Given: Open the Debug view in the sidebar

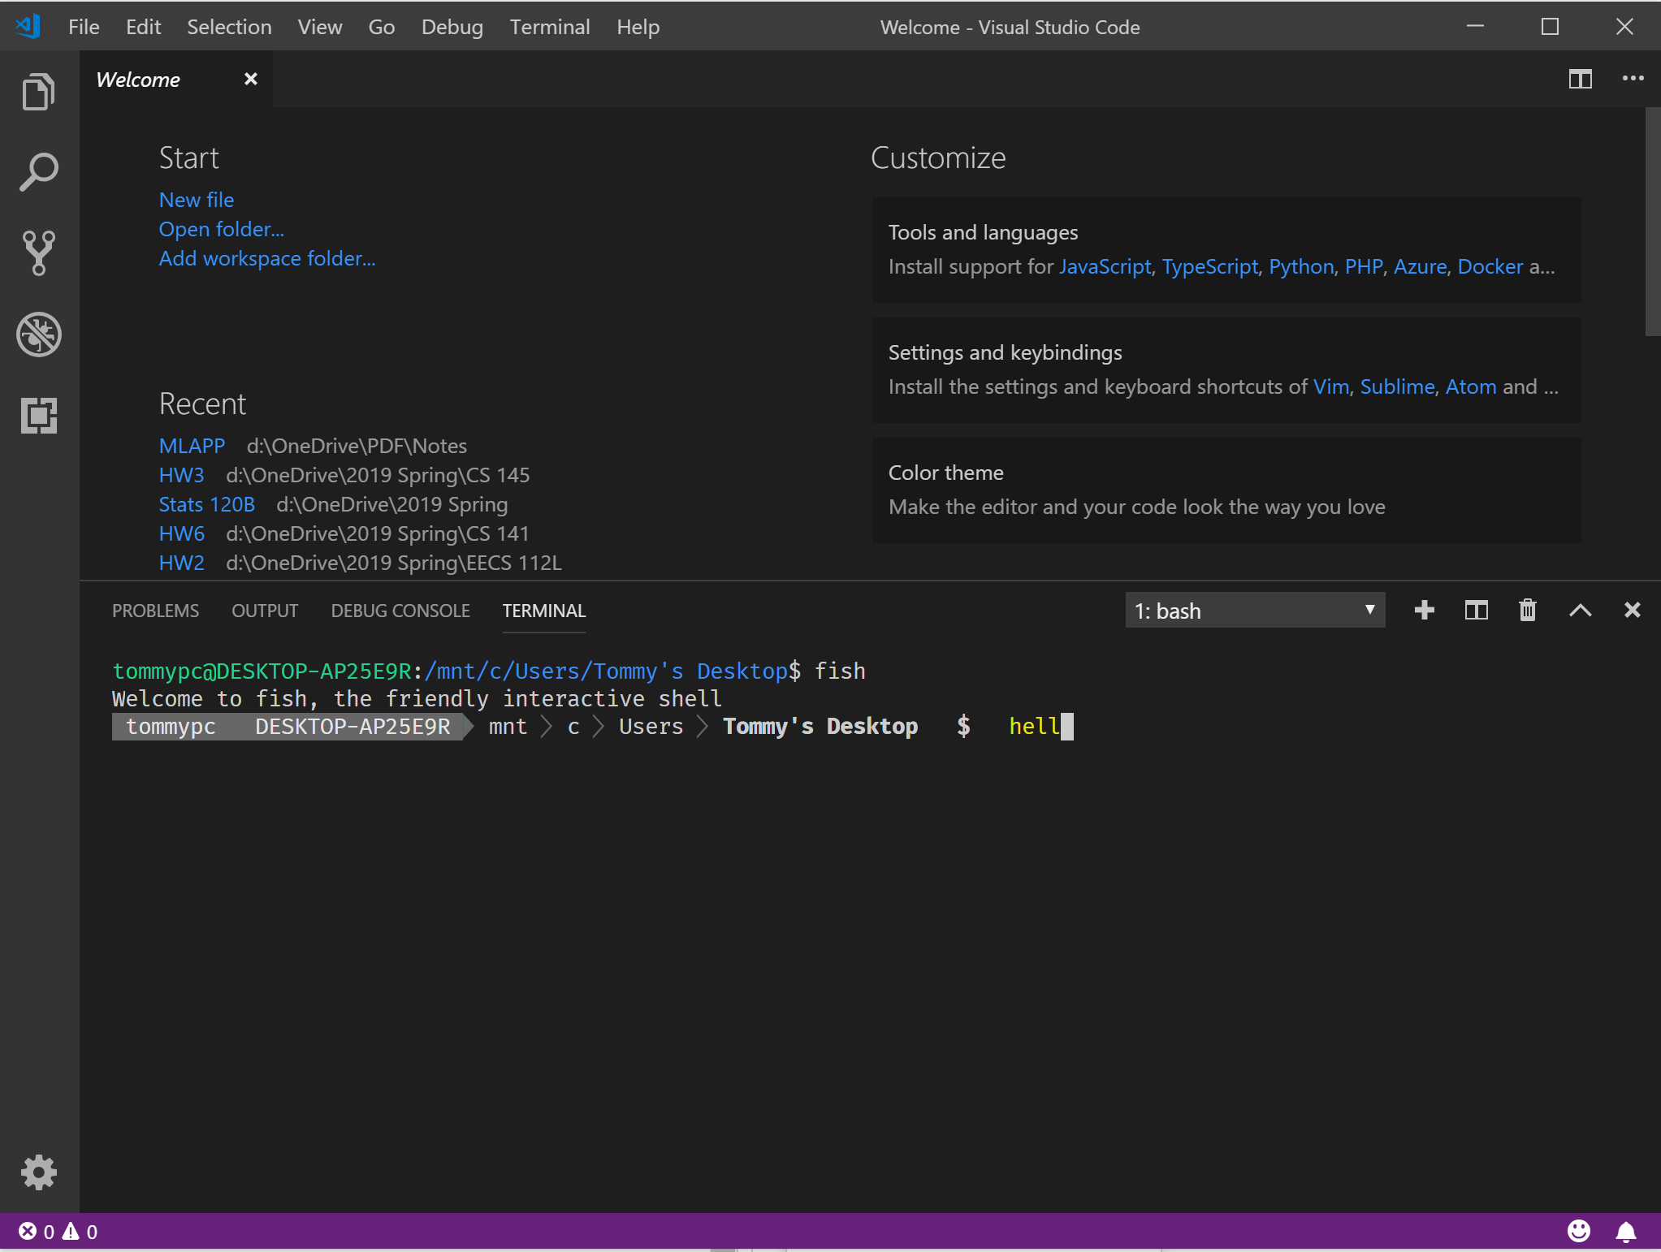Looking at the screenshot, I should click(37, 334).
